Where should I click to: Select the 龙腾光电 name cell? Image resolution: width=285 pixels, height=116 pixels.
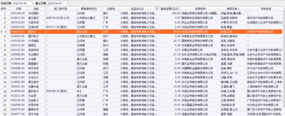click(36, 86)
